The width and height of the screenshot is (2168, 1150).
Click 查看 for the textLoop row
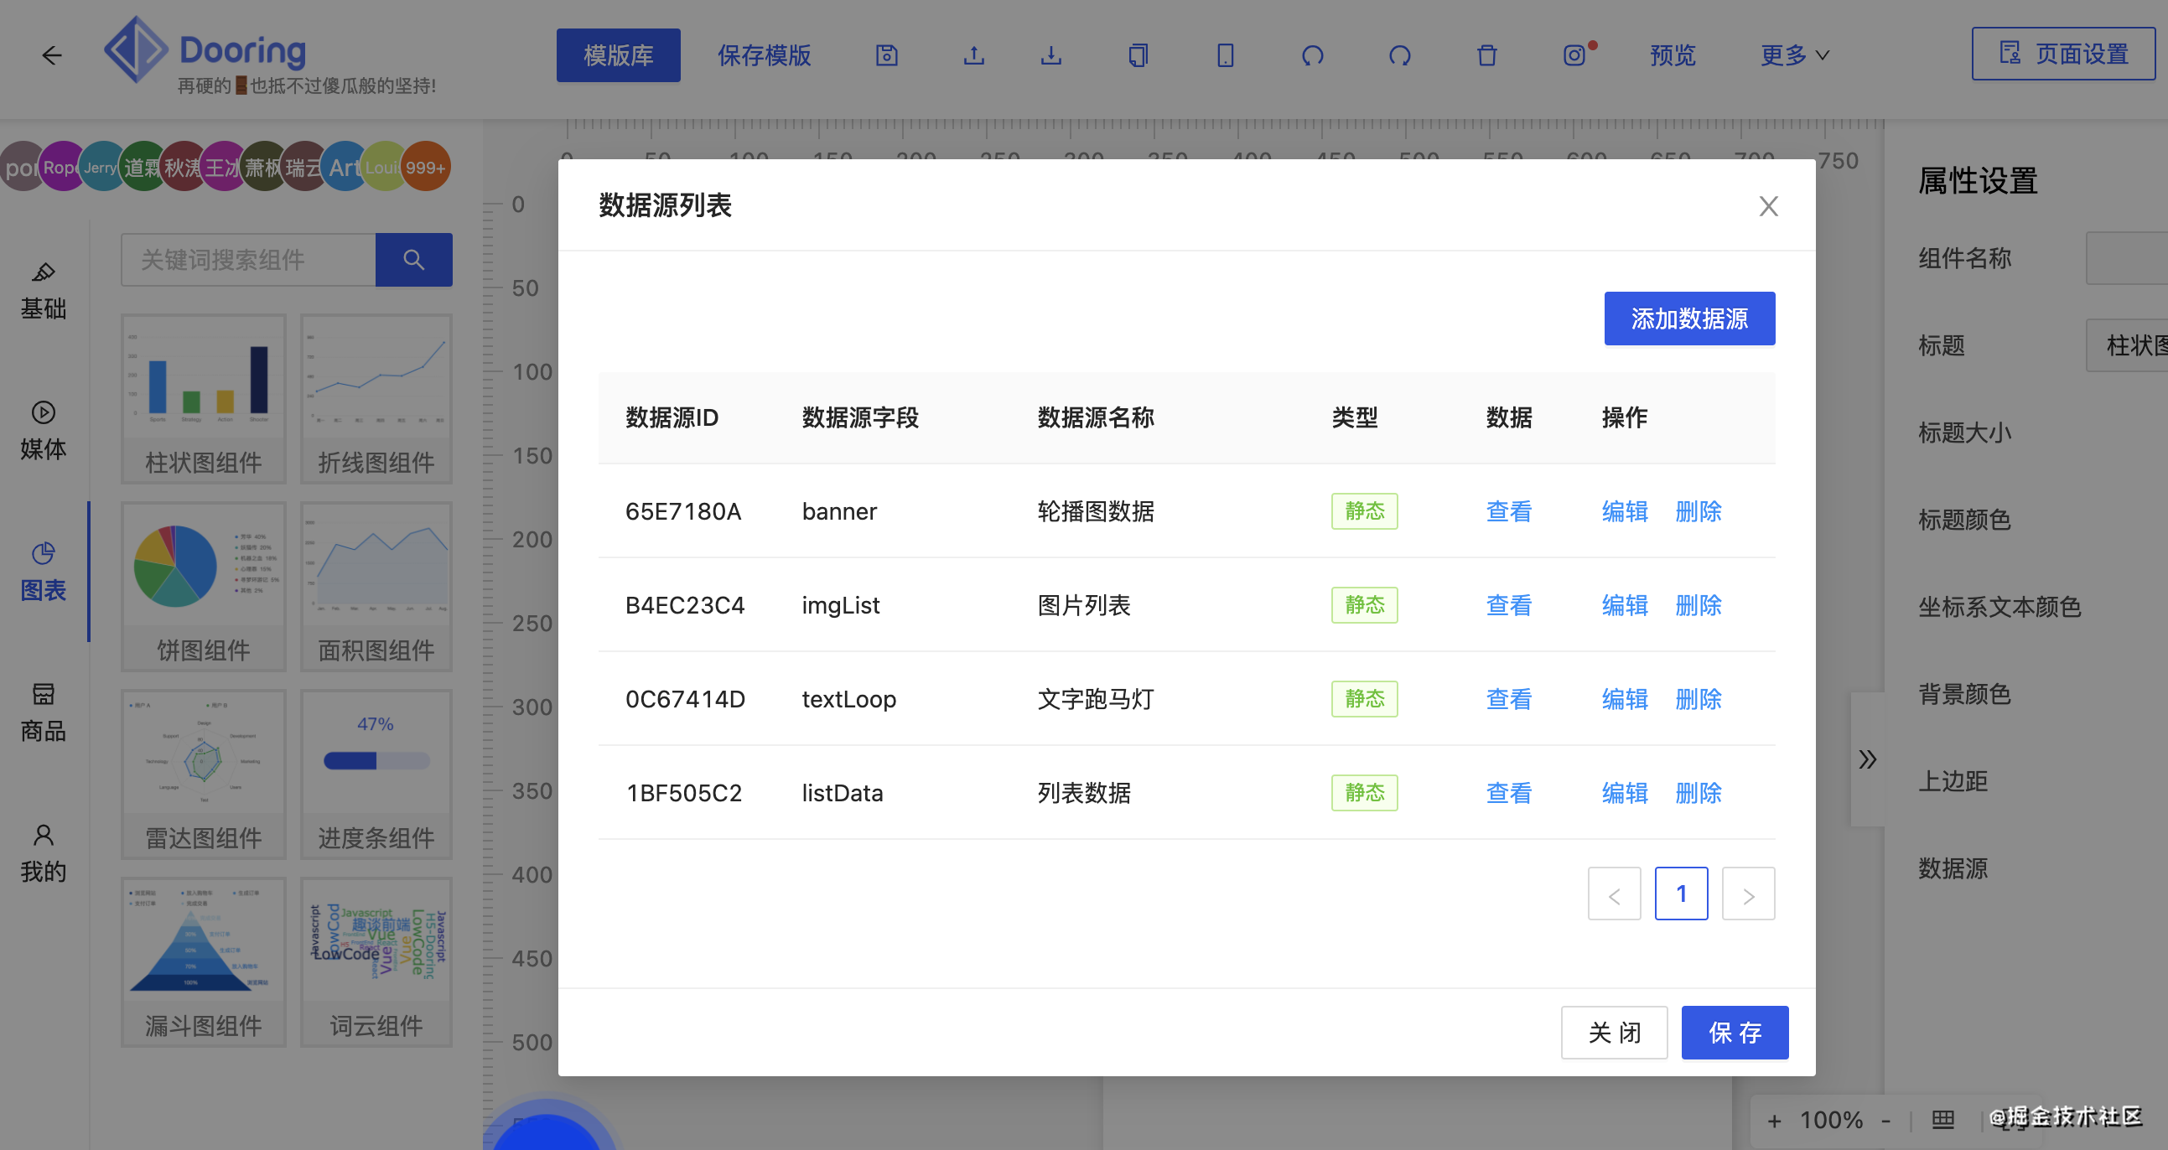[x=1509, y=698]
